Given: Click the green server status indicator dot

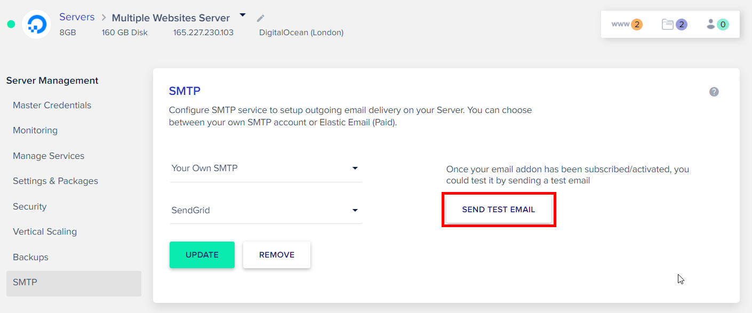Looking at the screenshot, I should (11, 24).
